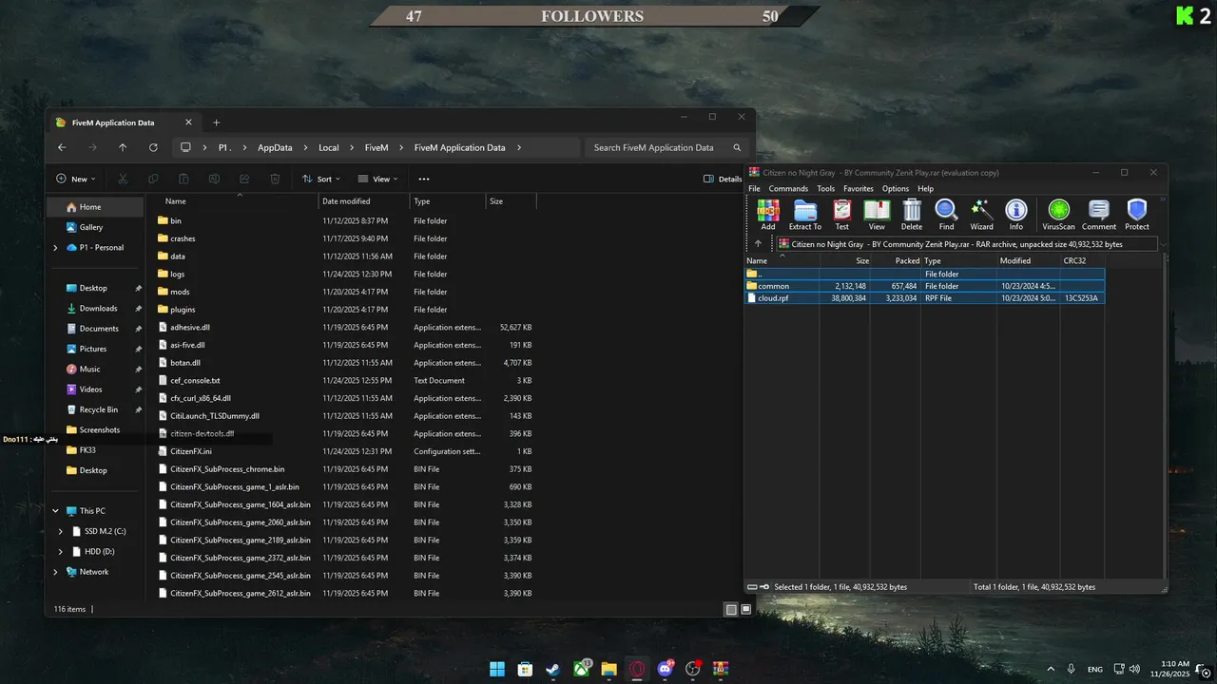Click the Up arrow in File Explorer
This screenshot has width=1217, height=684.
click(123, 147)
